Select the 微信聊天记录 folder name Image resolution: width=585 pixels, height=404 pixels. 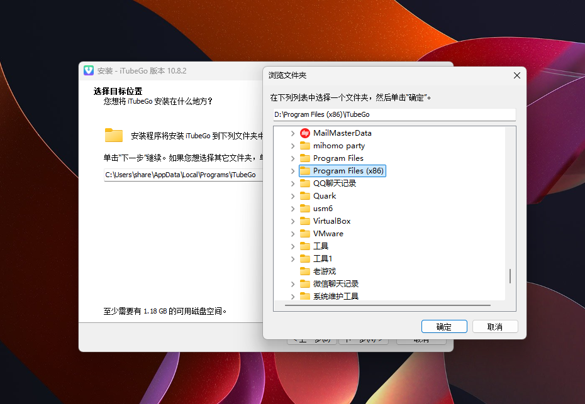click(335, 284)
